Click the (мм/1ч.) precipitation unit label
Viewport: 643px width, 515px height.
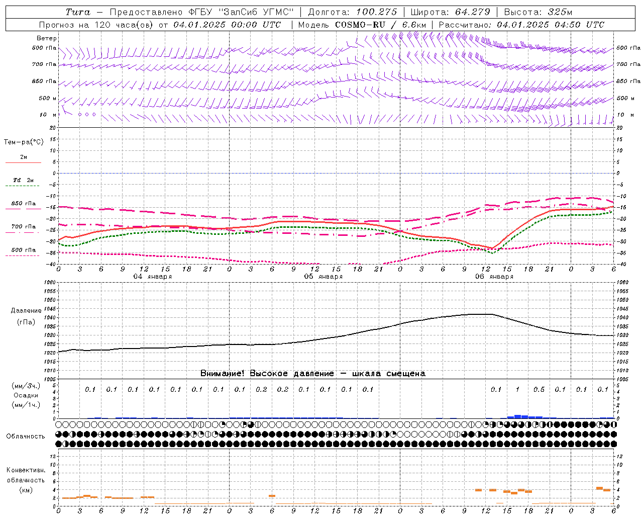[x=26, y=405]
